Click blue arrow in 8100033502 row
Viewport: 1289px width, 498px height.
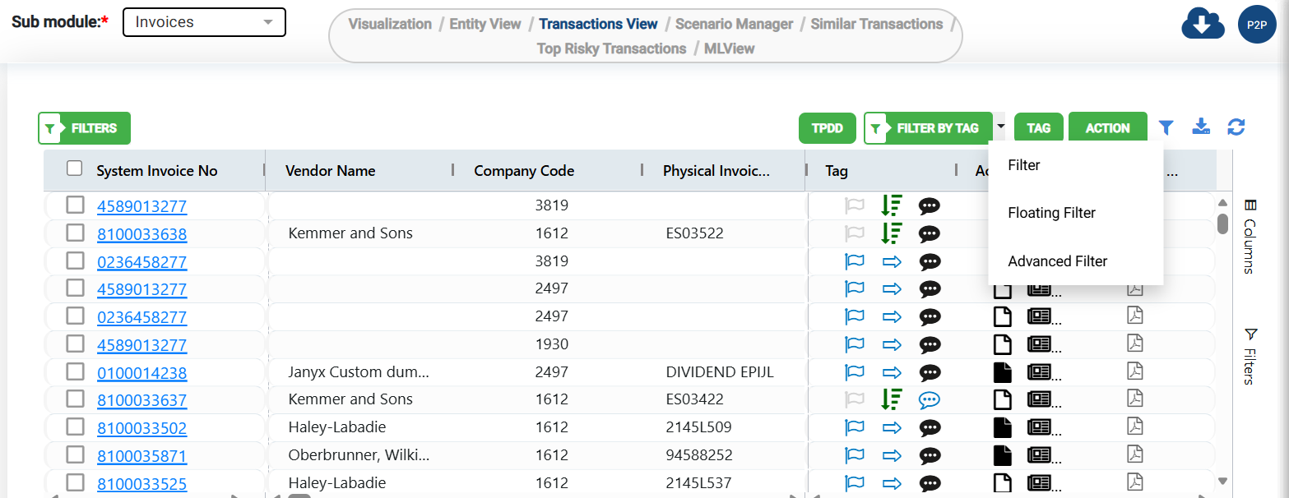click(x=893, y=428)
